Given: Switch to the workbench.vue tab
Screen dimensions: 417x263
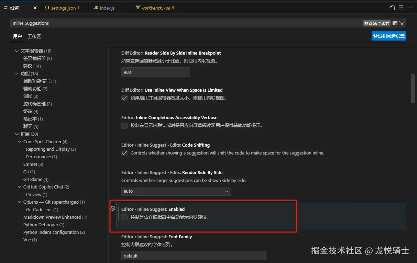Looking at the screenshot, I should pyautogui.click(x=157, y=8).
